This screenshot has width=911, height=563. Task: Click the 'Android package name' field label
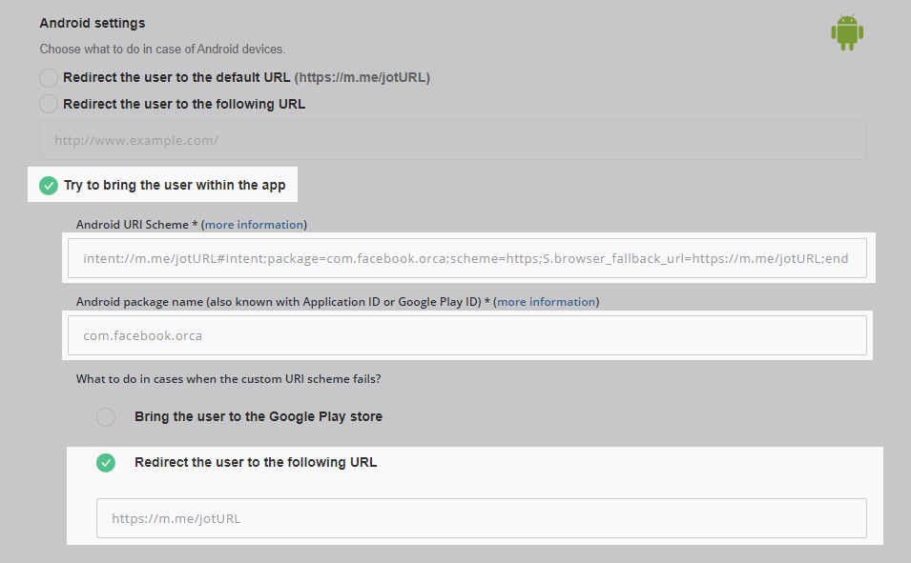139,302
